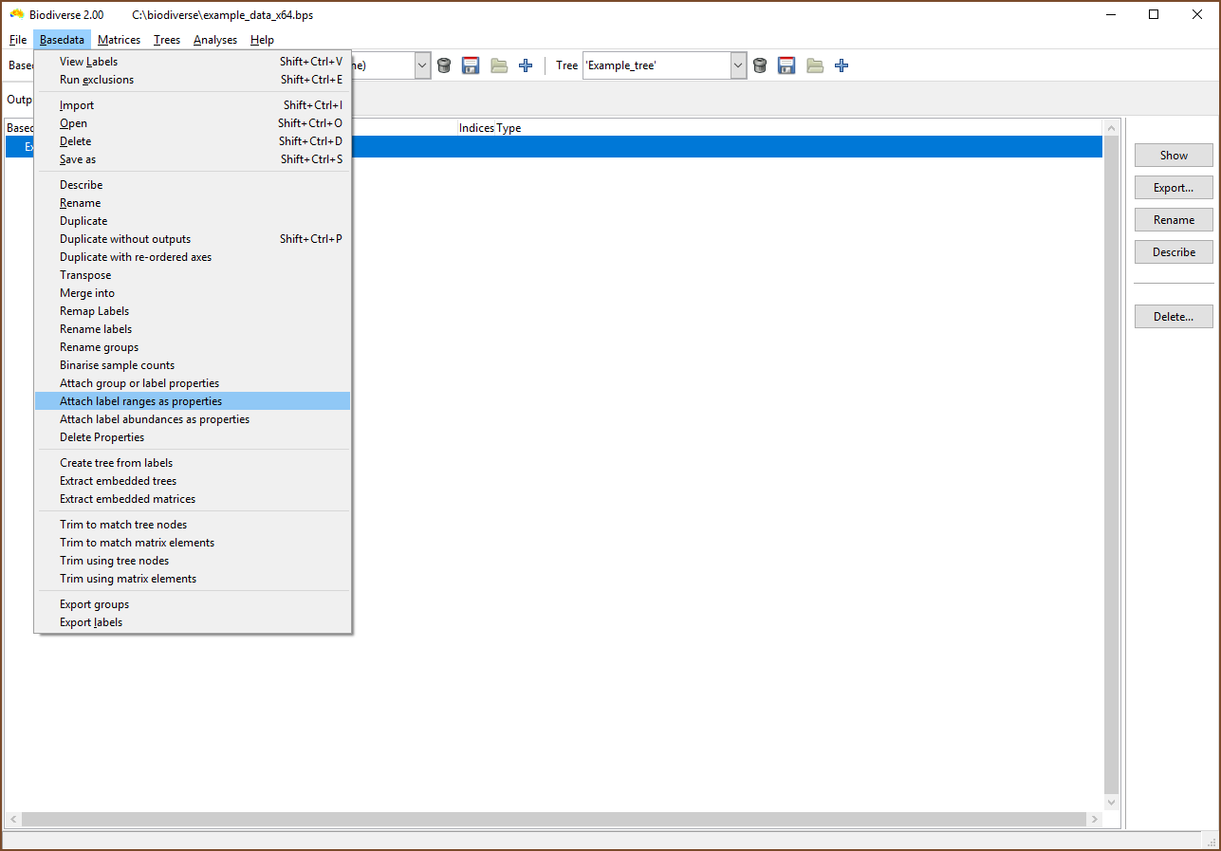
Task: Expand the 'Example_tree' selector dropdown
Action: click(737, 65)
